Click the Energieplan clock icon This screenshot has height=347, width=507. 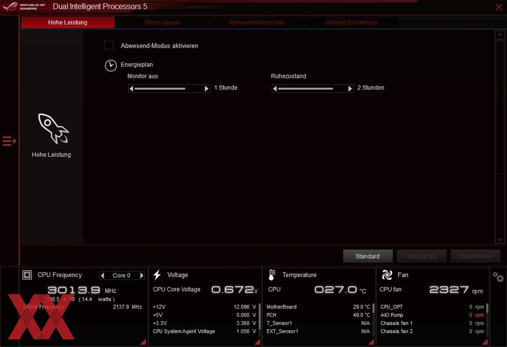111,66
